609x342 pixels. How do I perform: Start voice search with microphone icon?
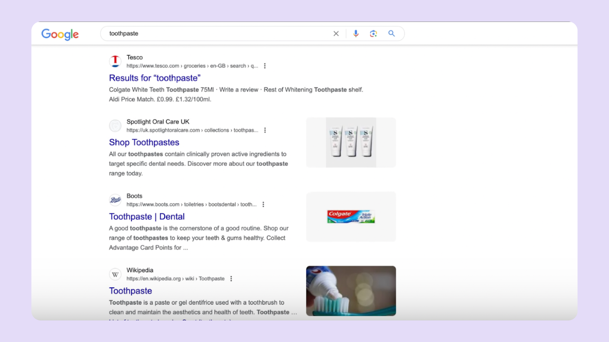pos(356,34)
